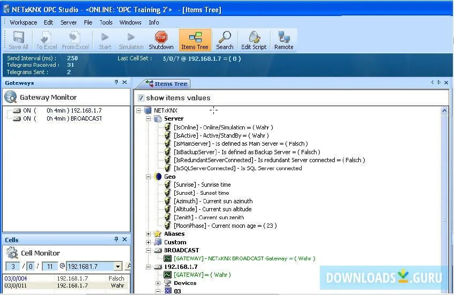Click the sub group field containing 11
The width and height of the screenshot is (454, 295).
click(x=50, y=266)
